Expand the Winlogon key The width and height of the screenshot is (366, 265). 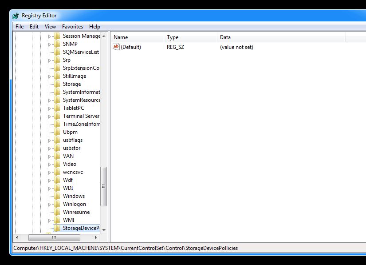coord(49,205)
